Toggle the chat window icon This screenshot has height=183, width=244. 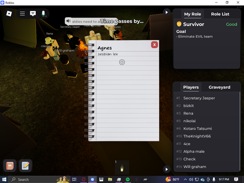(33, 14)
